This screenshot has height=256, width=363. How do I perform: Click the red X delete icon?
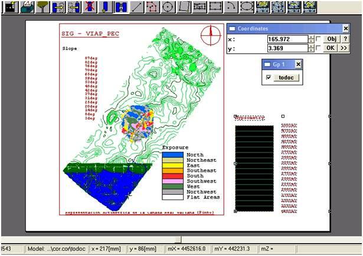pos(90,7)
